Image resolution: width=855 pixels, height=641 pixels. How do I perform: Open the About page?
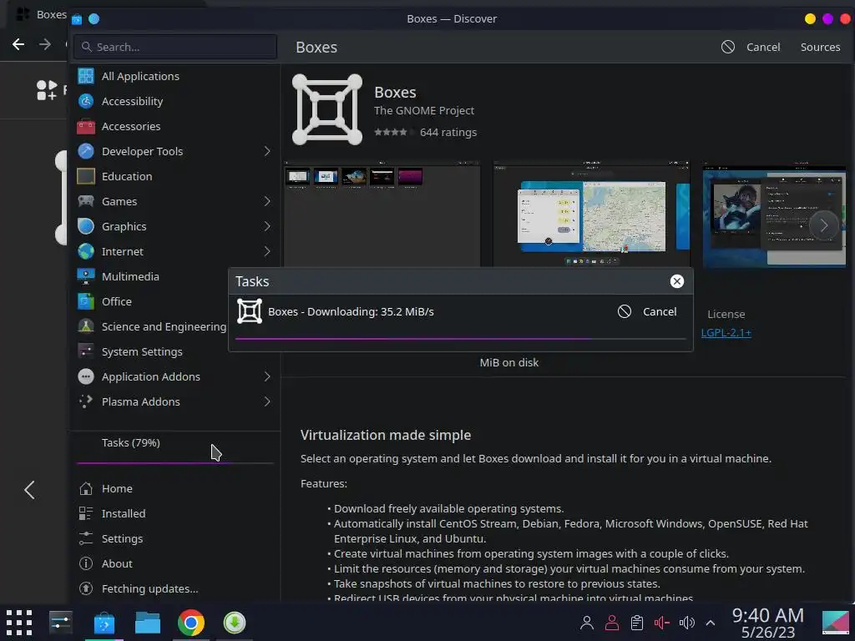[175, 563]
